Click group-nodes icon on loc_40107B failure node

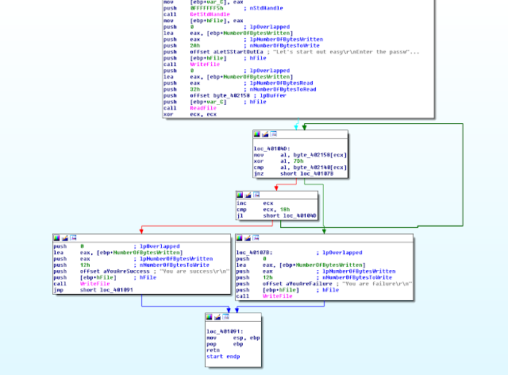point(256,238)
